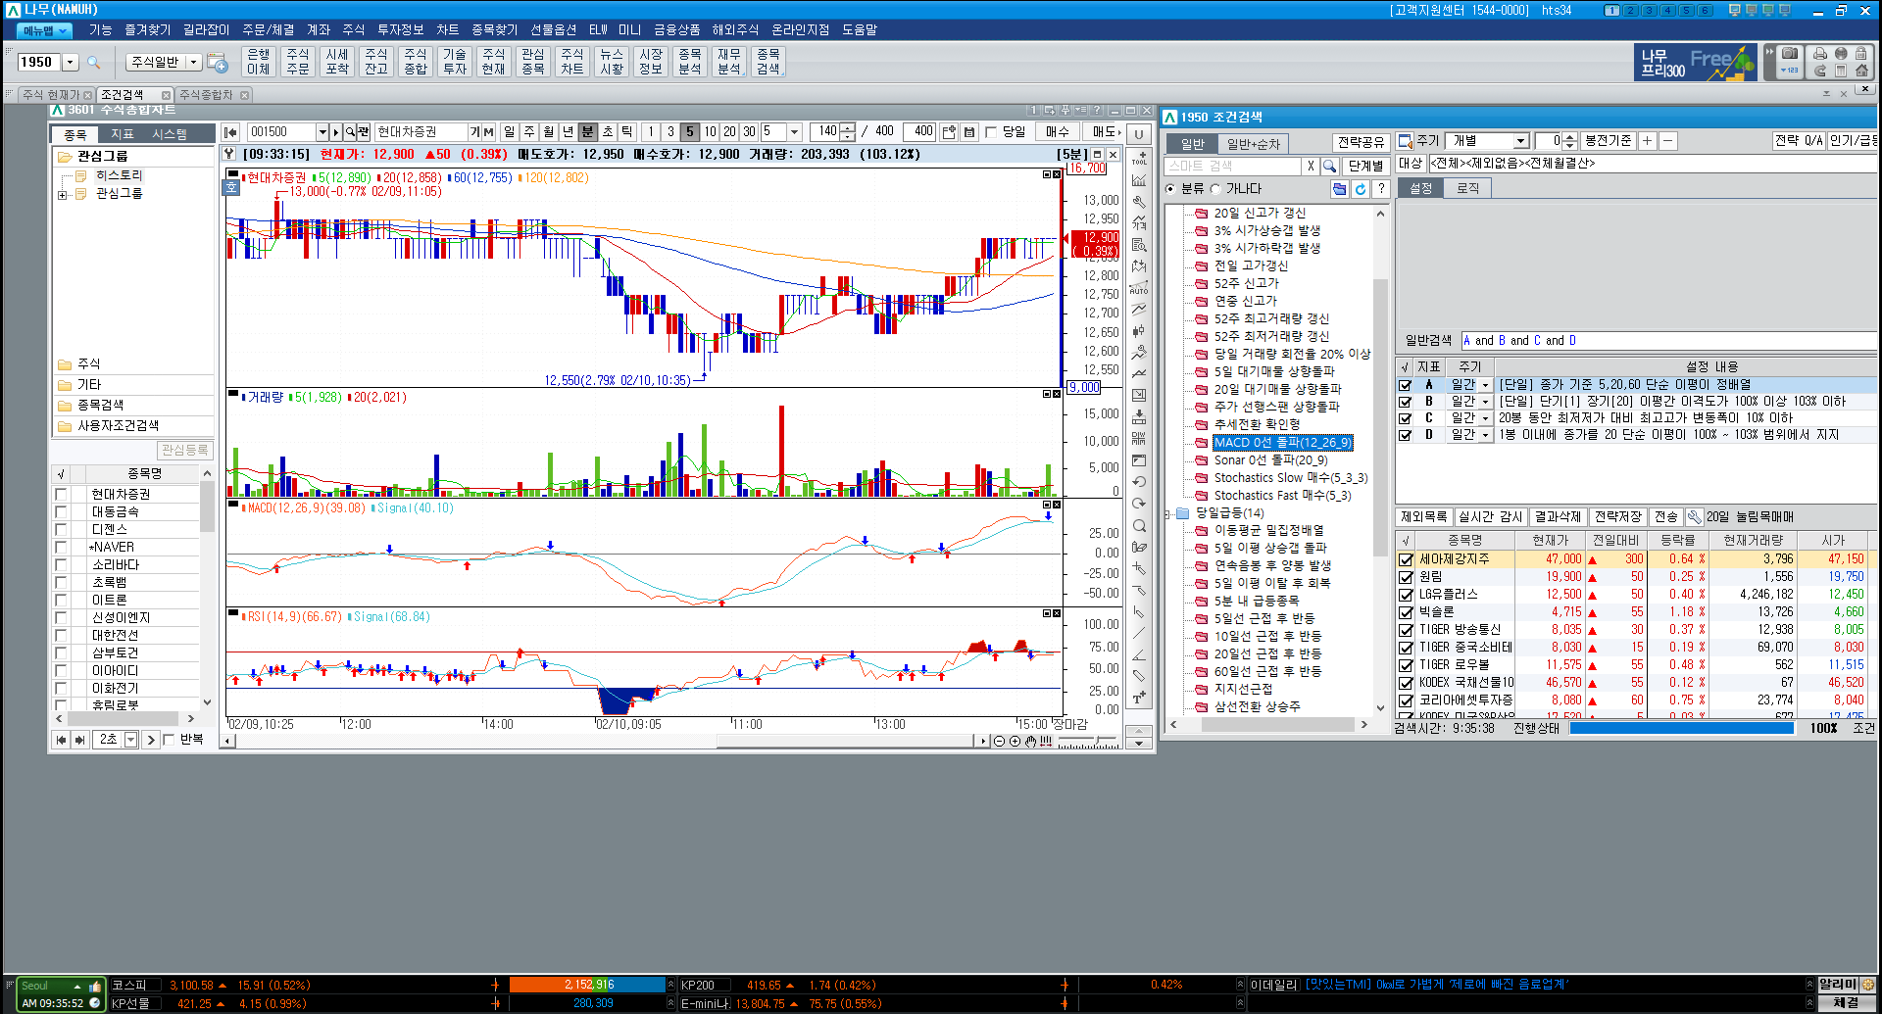Open the folder icon in condition search panel
1882x1014 pixels.
pos(1340,189)
